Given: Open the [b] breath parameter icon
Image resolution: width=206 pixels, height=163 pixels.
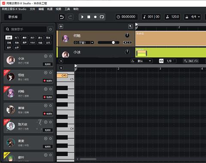Looking at the screenshot, I should click(191, 61).
